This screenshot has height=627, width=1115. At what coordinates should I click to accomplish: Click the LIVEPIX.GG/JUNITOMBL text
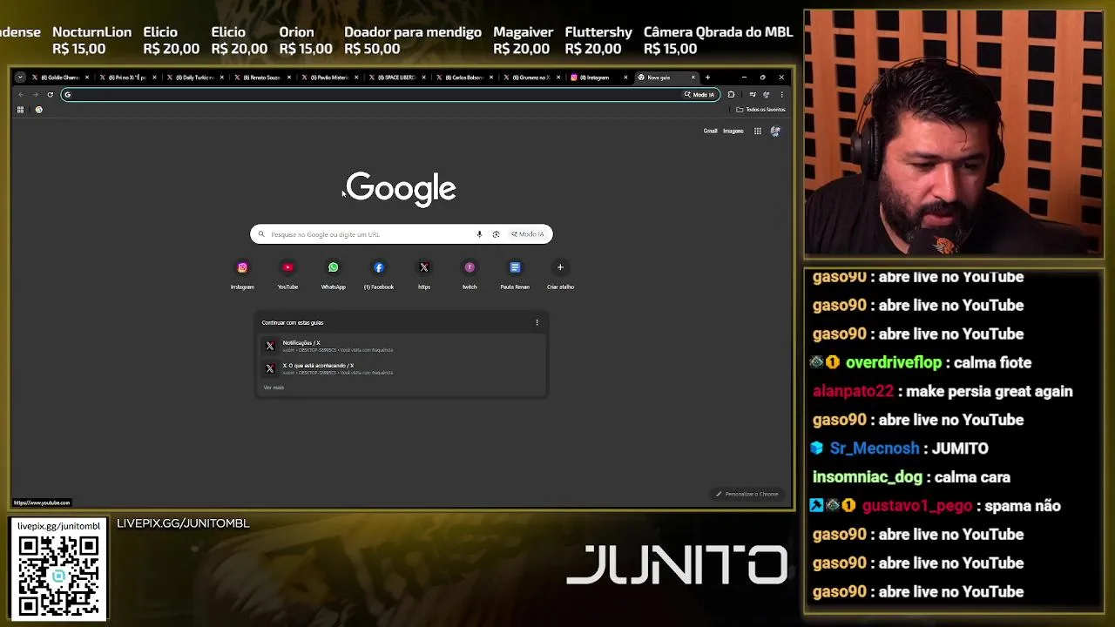tap(183, 523)
